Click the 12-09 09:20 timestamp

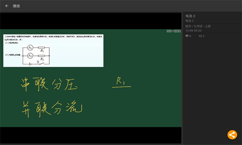(x=193, y=31)
